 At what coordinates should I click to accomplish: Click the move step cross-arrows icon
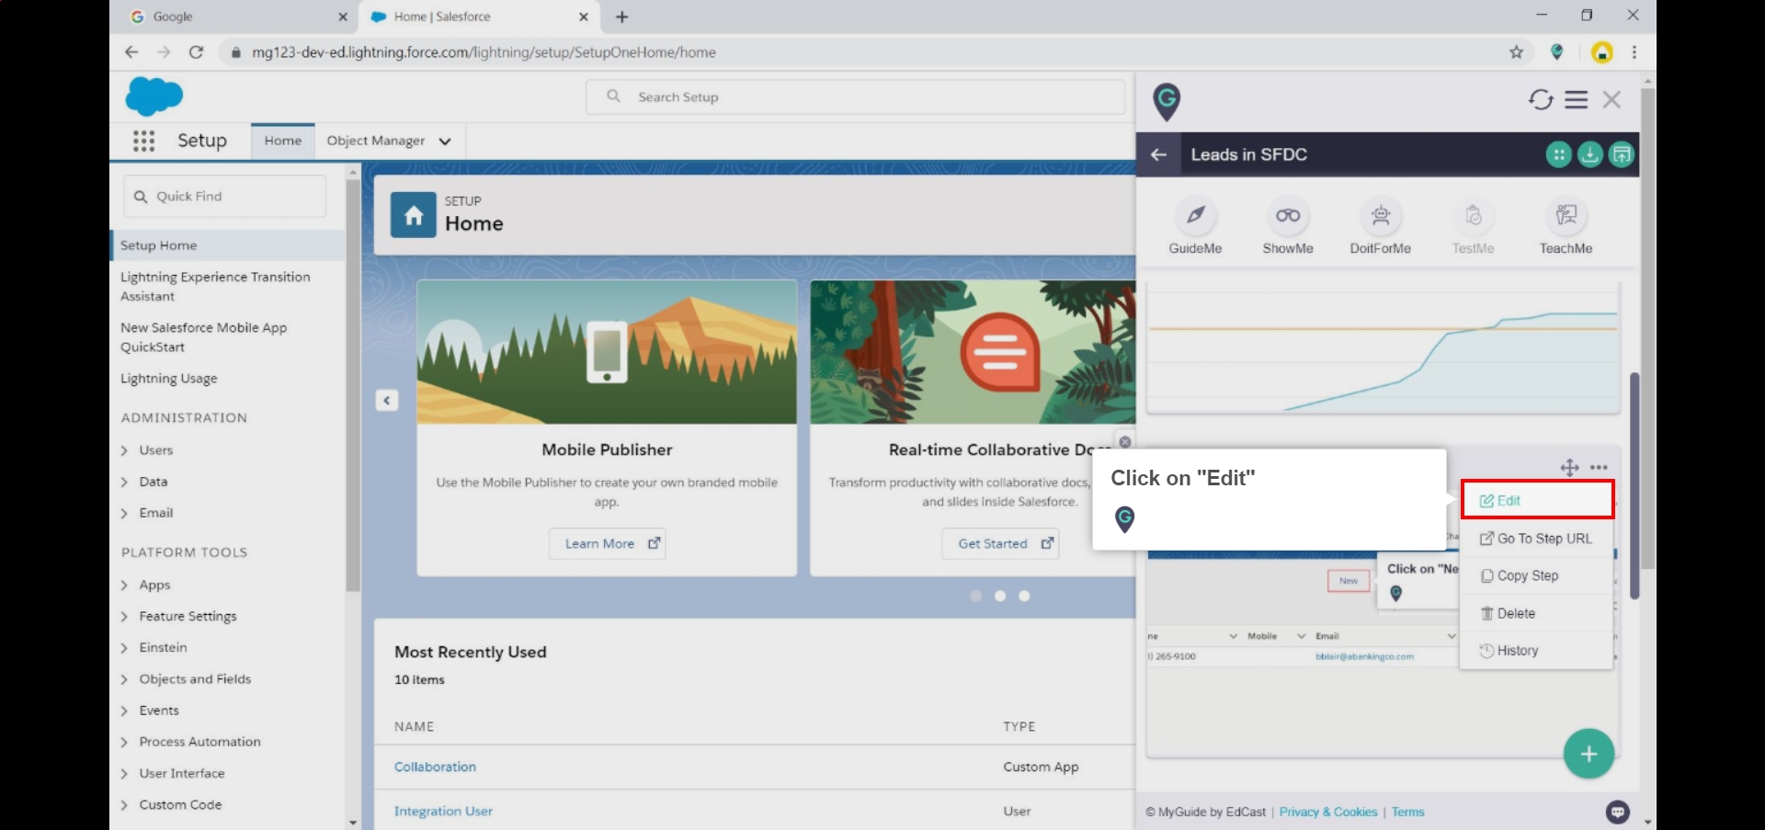point(1570,468)
